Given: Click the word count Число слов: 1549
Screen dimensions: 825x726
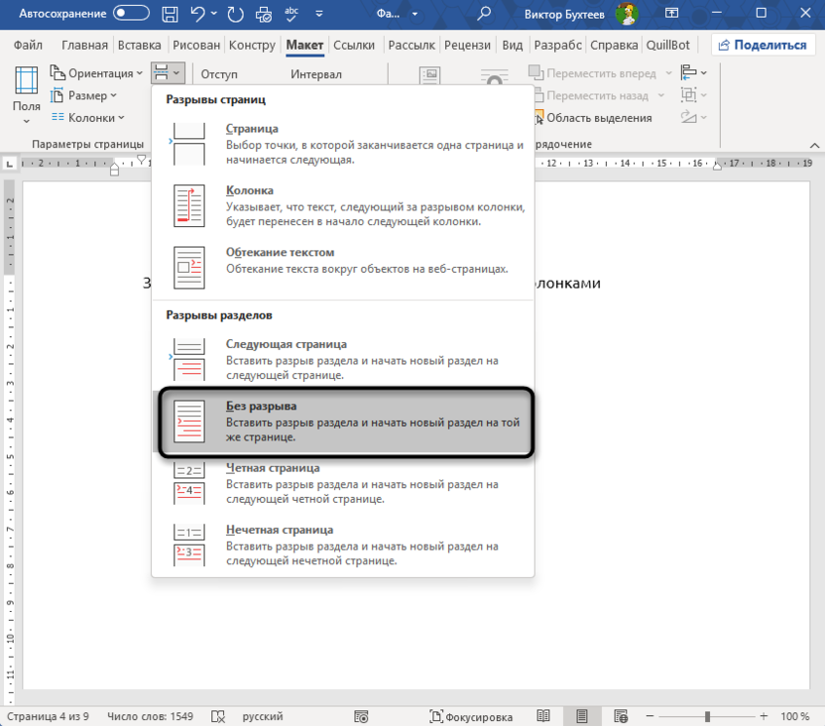Looking at the screenshot, I should click(150, 716).
